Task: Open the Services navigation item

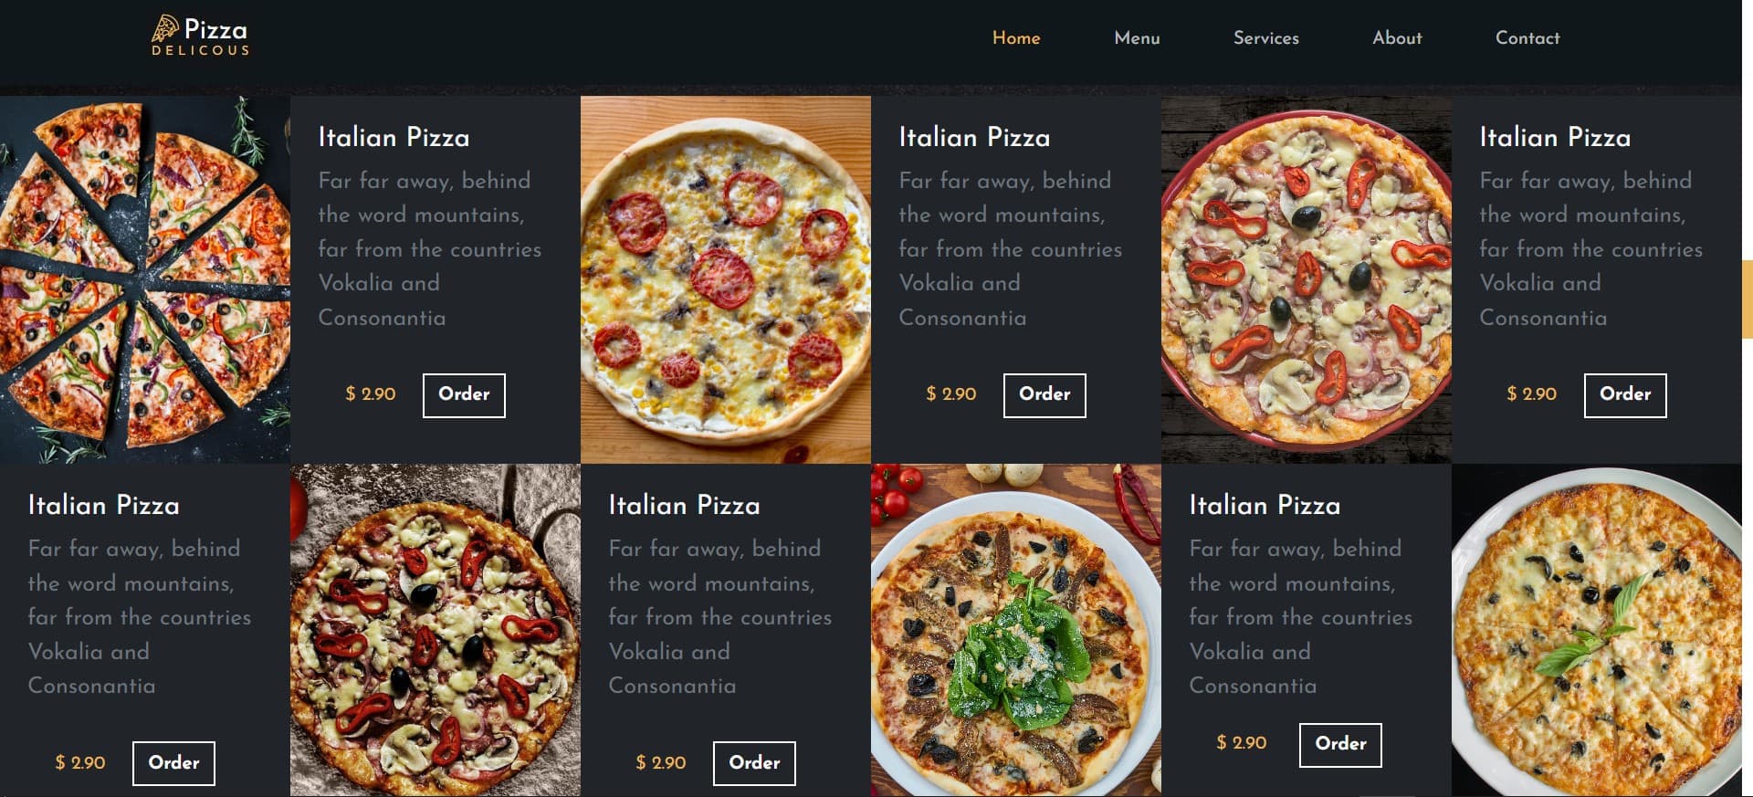Action: click(1265, 38)
